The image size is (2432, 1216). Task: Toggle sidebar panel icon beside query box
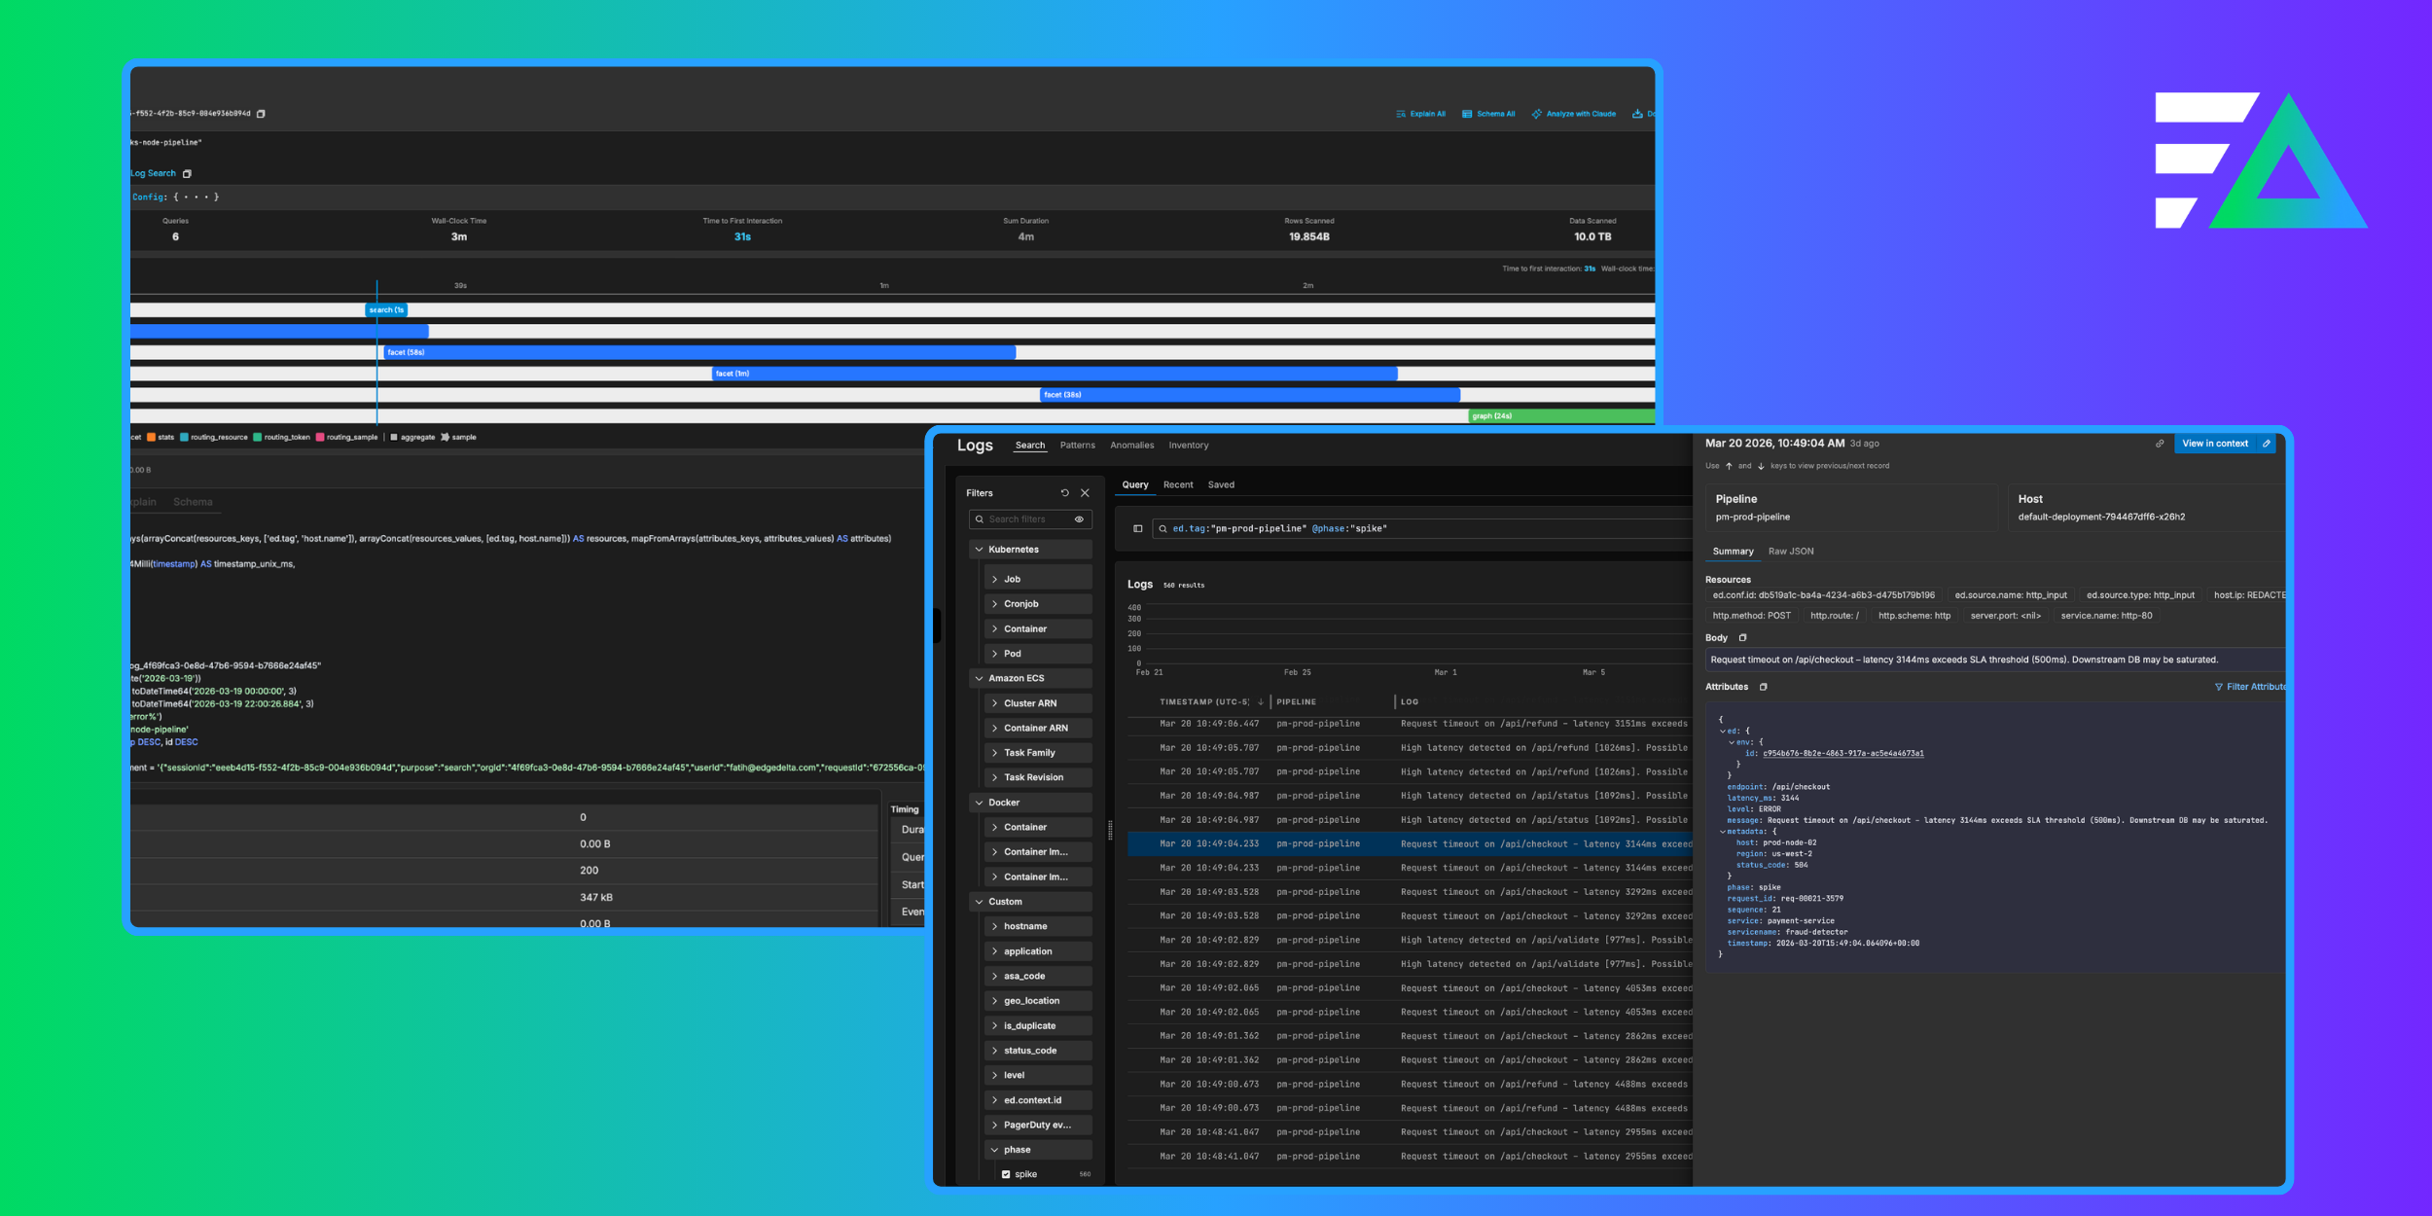[1137, 529]
